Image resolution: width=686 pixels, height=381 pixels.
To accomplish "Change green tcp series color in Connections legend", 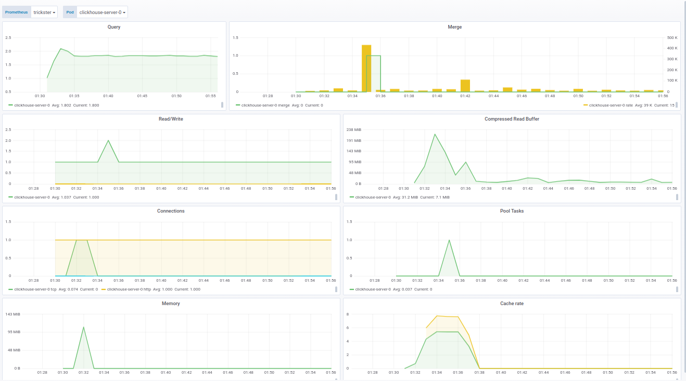I will 10,289.
